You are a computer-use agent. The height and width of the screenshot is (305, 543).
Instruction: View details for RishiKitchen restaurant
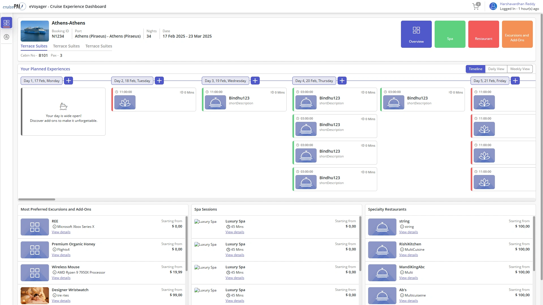click(408, 255)
